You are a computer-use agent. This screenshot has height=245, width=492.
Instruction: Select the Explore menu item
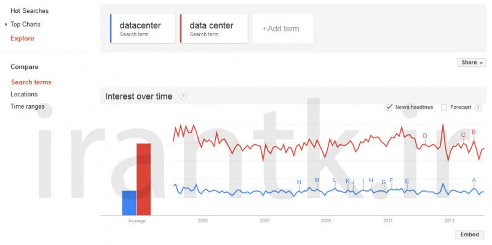(22, 38)
